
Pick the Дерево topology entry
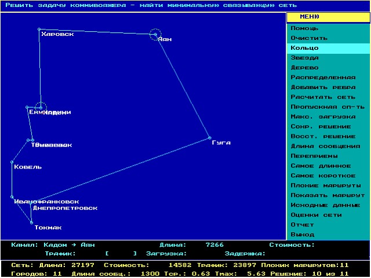tap(304, 68)
